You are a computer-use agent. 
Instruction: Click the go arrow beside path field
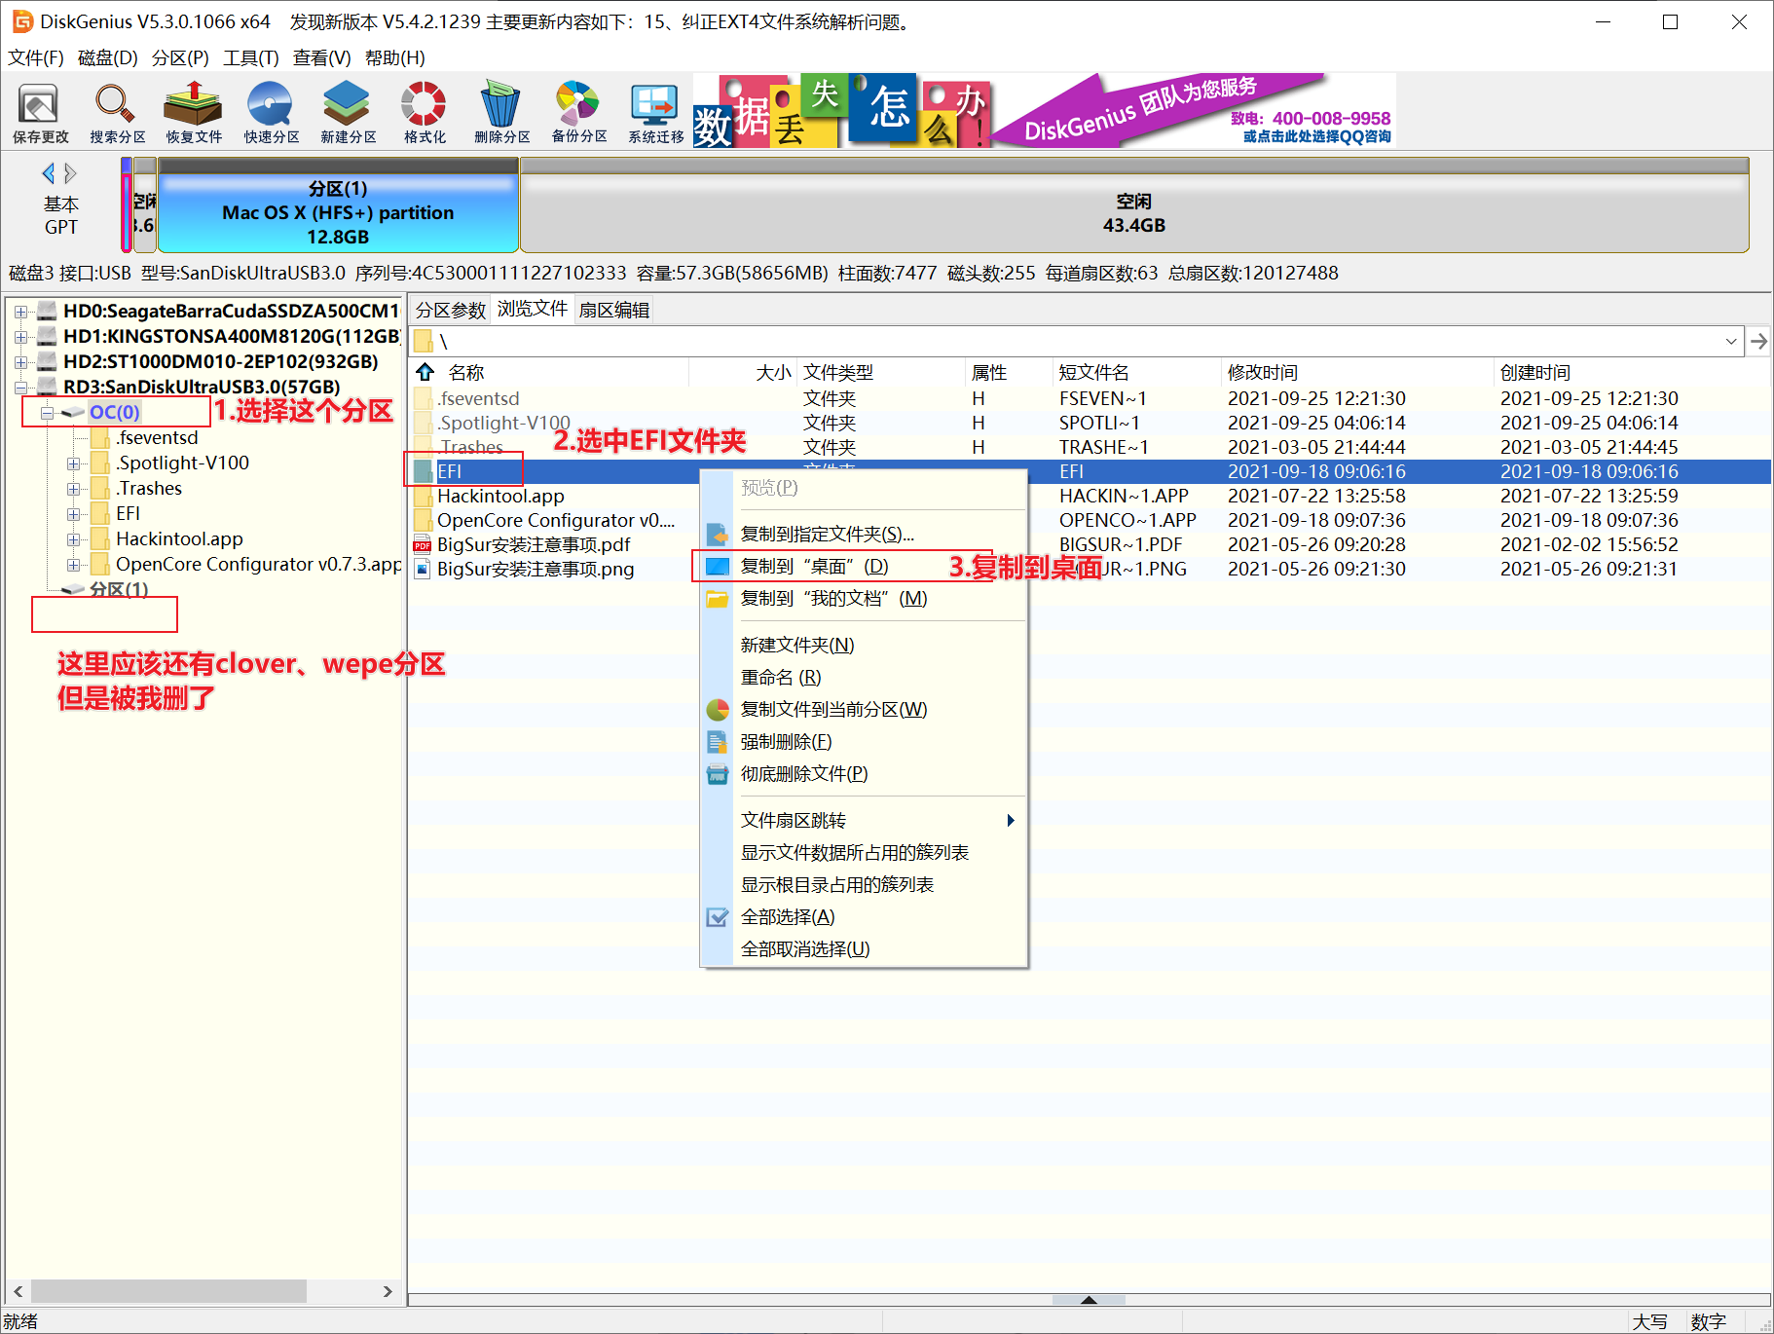[1758, 341]
